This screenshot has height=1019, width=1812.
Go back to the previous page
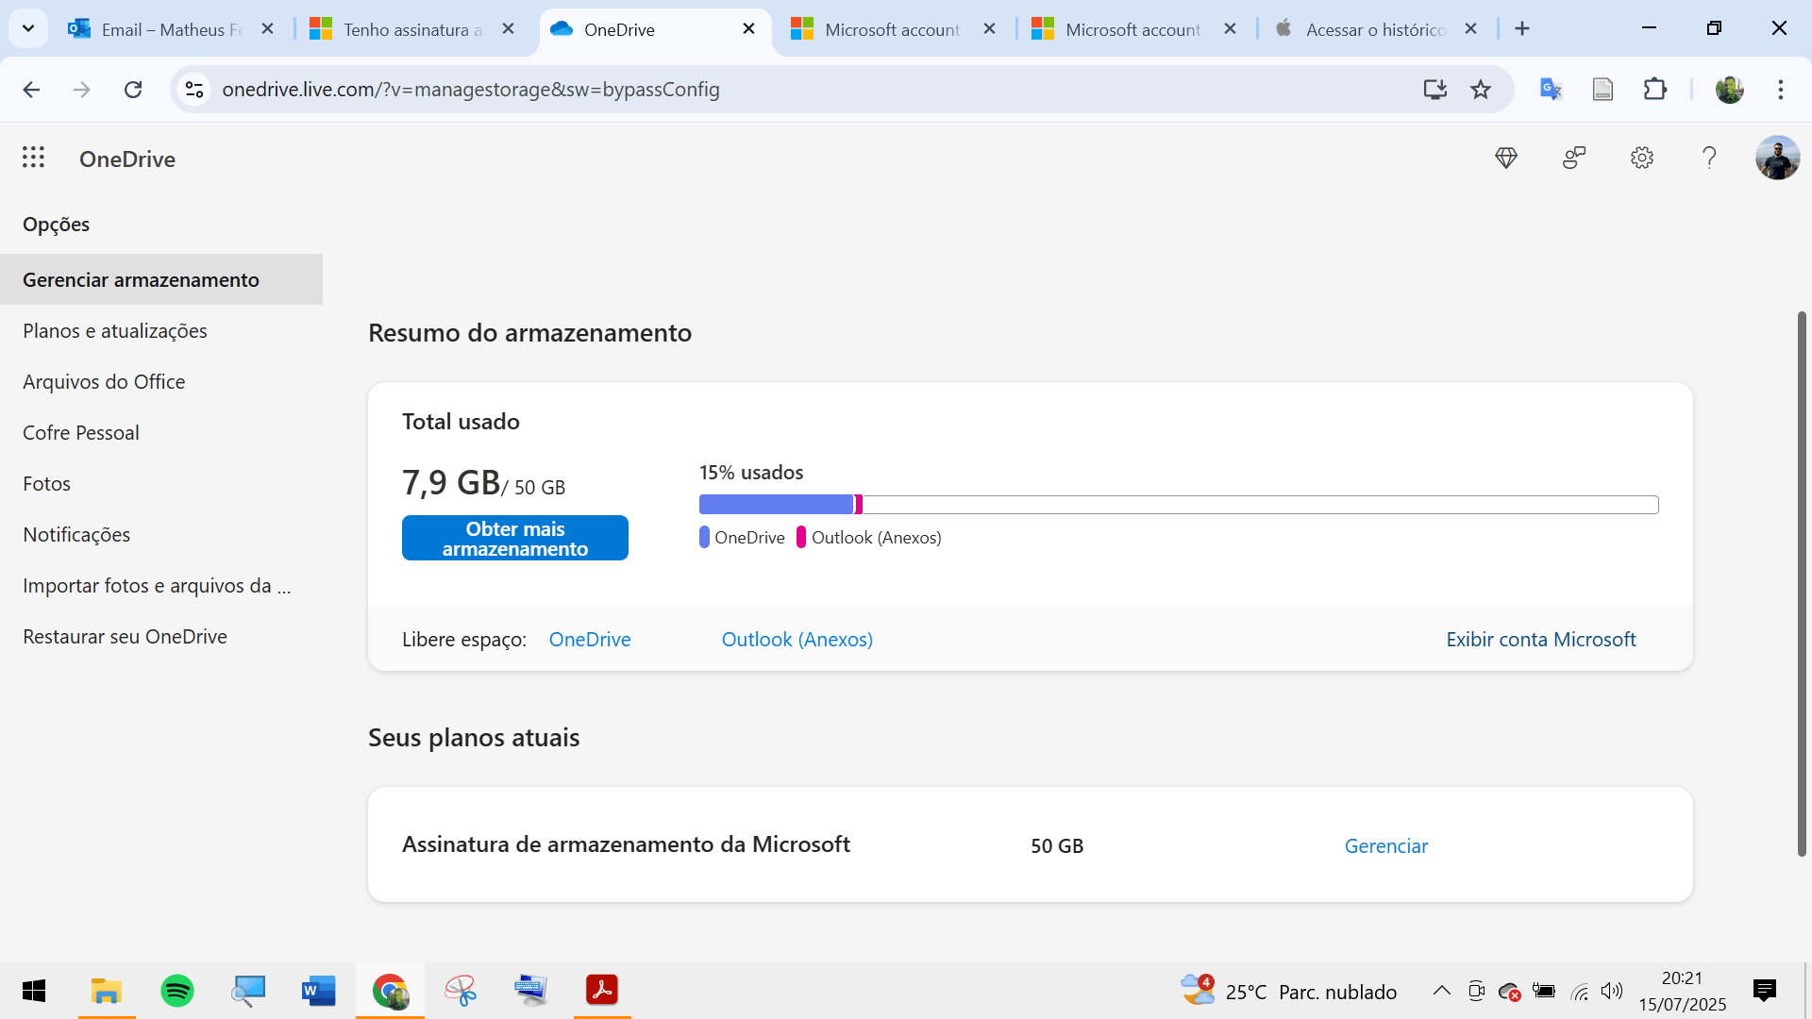(x=31, y=90)
